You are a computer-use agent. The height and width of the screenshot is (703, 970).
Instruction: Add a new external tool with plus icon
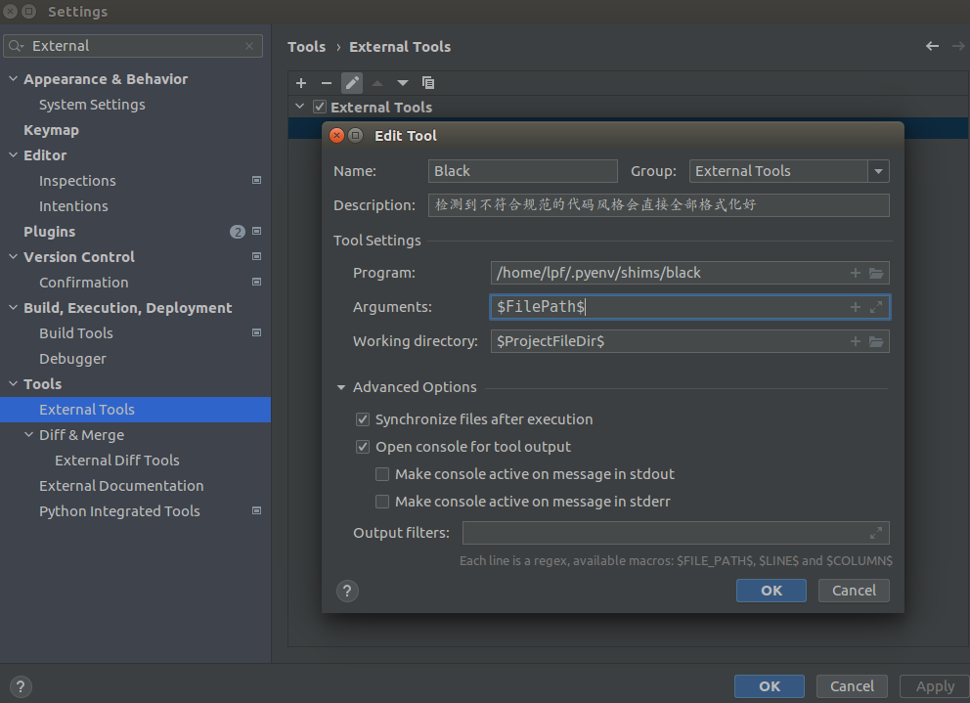click(301, 83)
